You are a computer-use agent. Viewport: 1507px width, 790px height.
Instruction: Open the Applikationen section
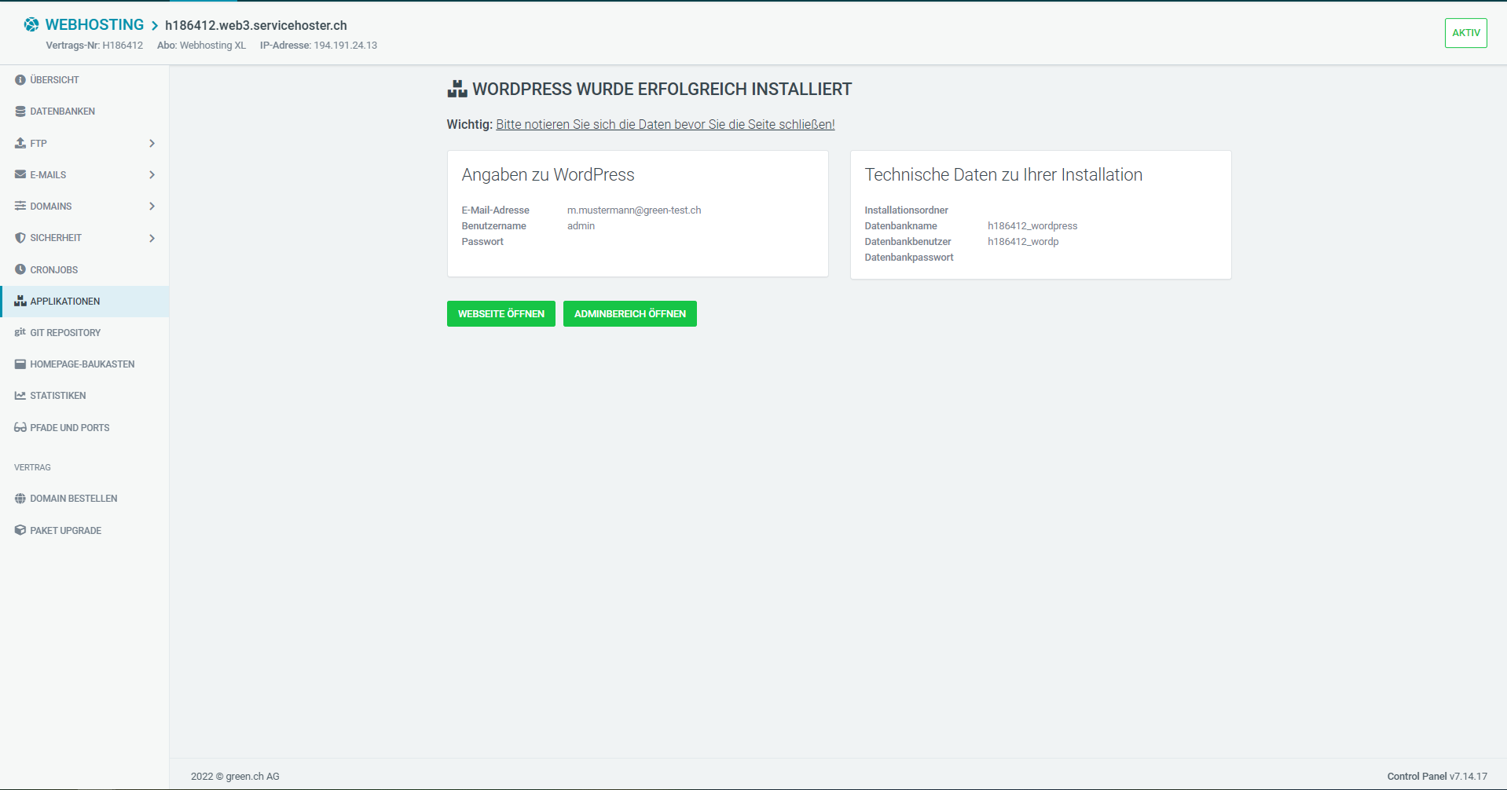tap(65, 301)
